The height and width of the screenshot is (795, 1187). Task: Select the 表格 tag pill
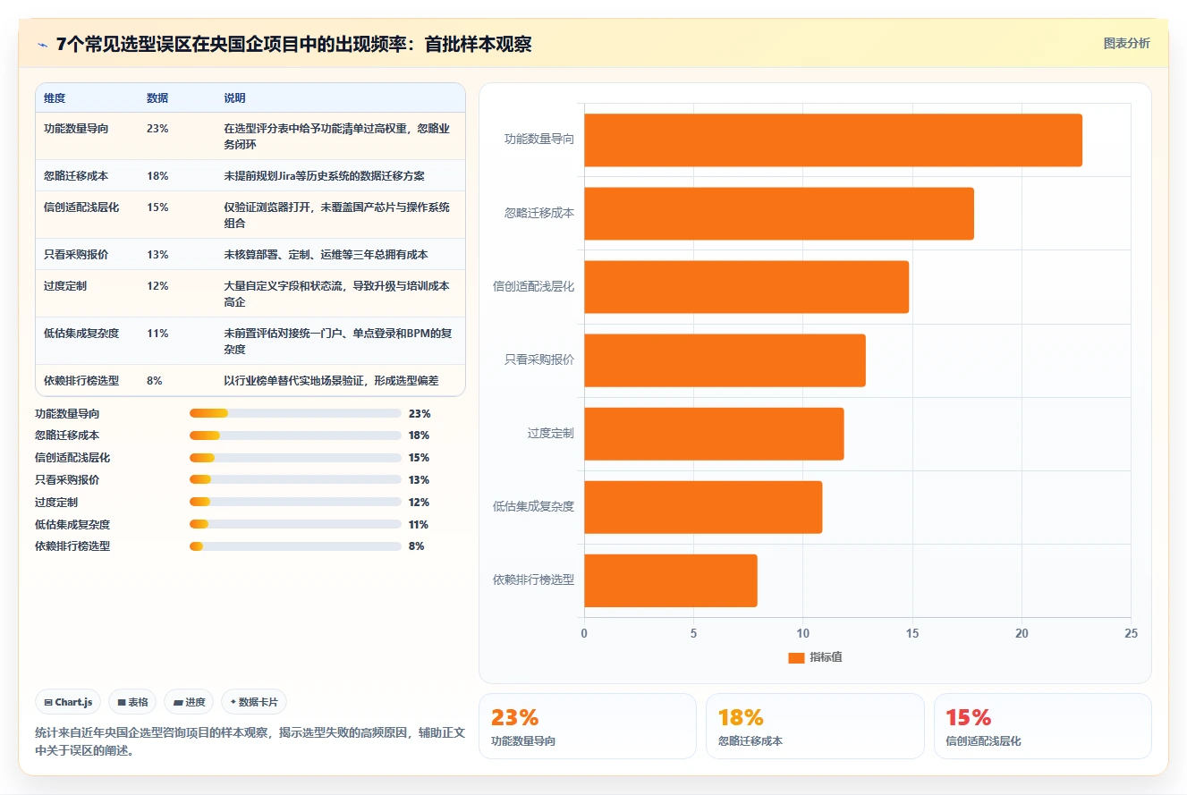[x=133, y=702]
